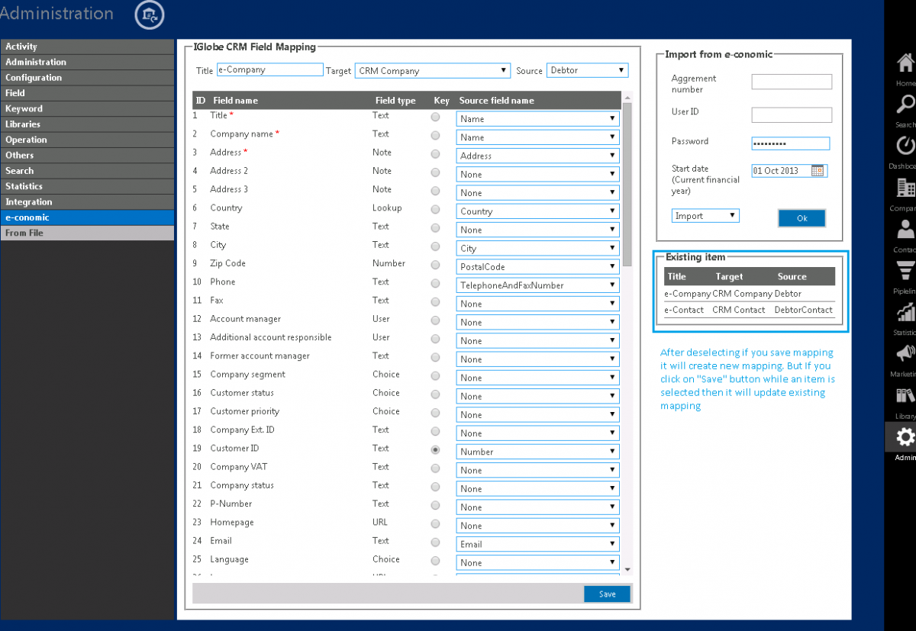916x631 pixels.
Task: Click the Field name column header
Action: coord(235,101)
